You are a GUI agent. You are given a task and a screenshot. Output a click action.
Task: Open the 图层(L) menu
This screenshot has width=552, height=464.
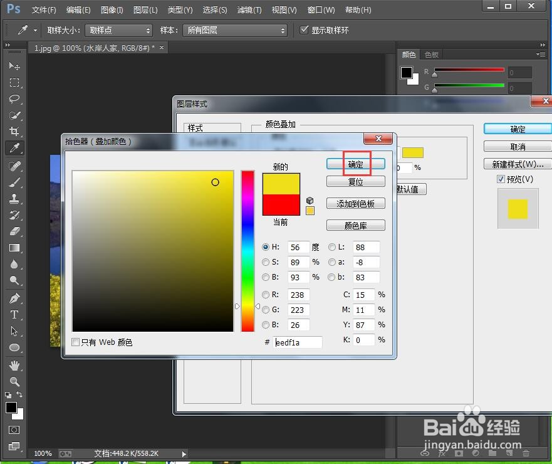coord(145,10)
